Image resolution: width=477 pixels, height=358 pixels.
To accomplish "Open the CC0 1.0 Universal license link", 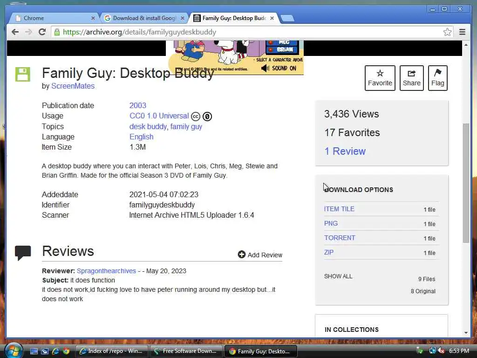I will pyautogui.click(x=159, y=116).
